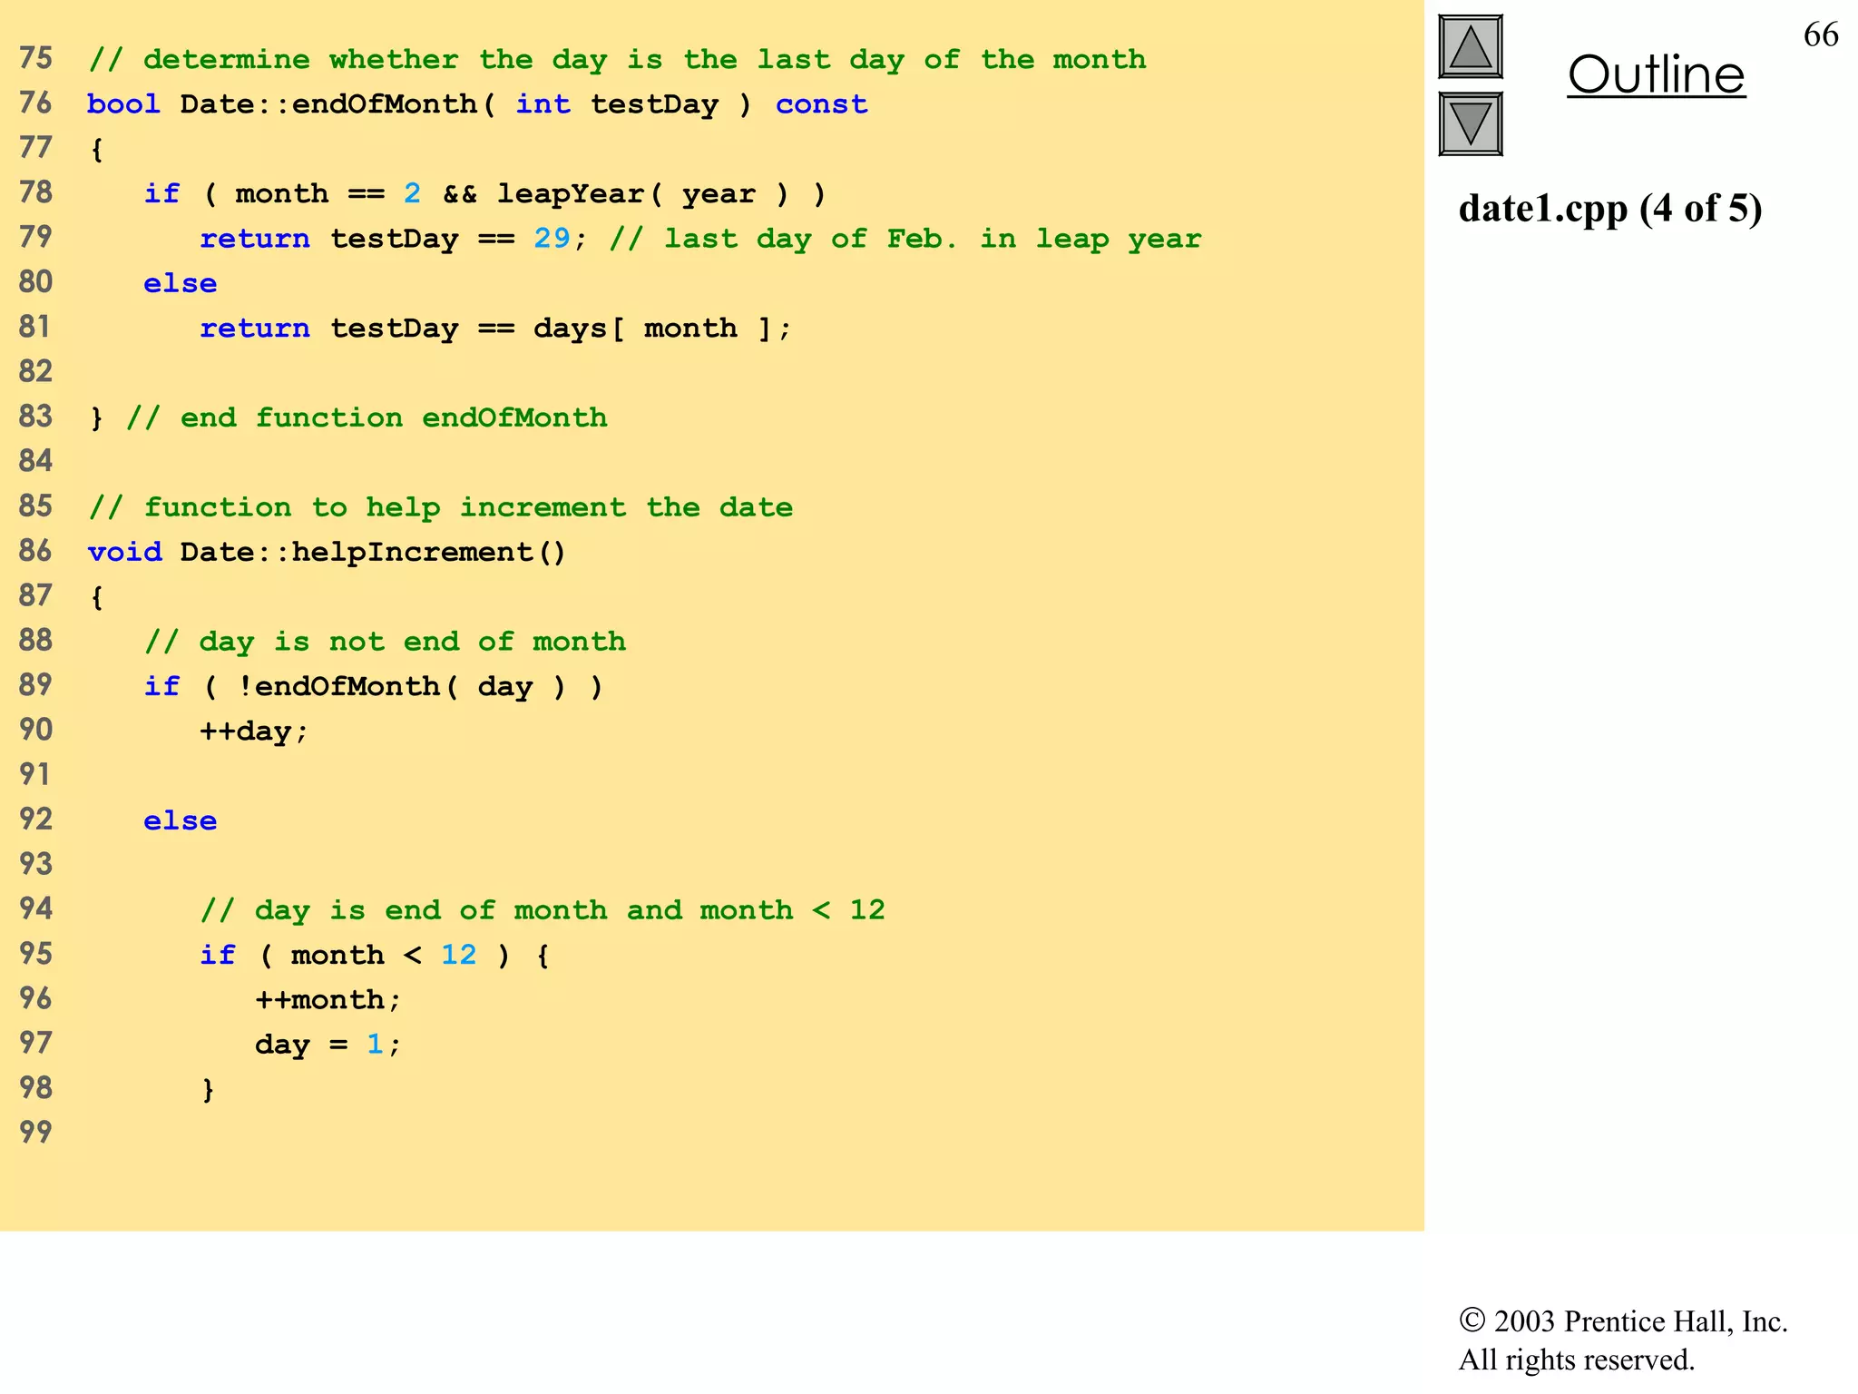Select 'days[ month ]' return statement

point(495,329)
